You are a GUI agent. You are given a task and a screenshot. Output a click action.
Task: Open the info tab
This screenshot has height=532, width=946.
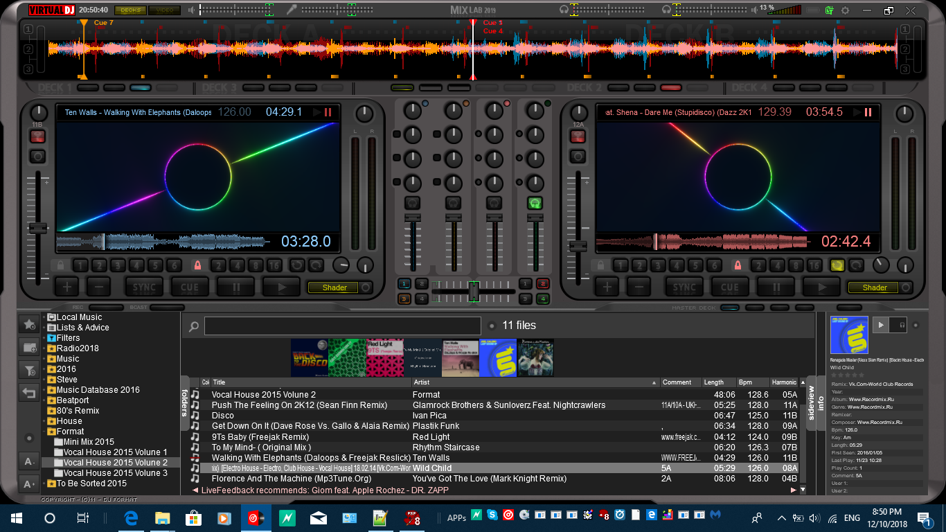(x=822, y=403)
